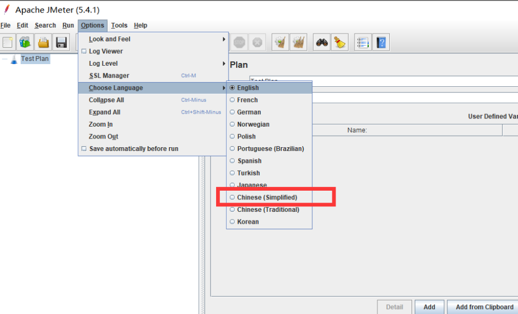Click the Reset Search broom icon
The width and height of the screenshot is (518, 314).
tap(340, 42)
